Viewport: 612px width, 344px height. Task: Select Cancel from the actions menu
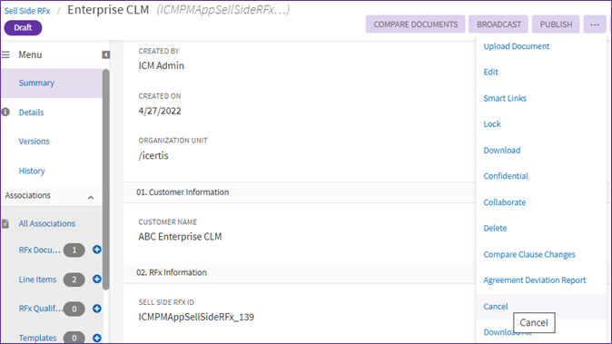point(496,307)
